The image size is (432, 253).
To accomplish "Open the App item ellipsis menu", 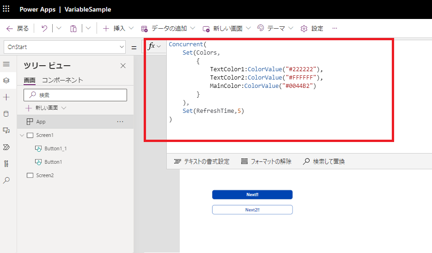I will coord(120,122).
